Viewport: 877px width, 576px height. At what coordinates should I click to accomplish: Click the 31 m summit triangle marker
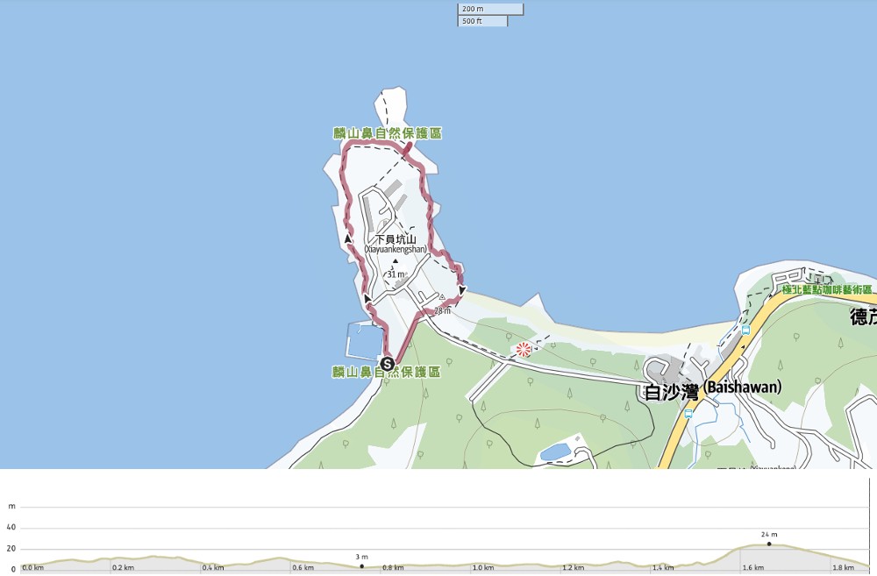(395, 261)
